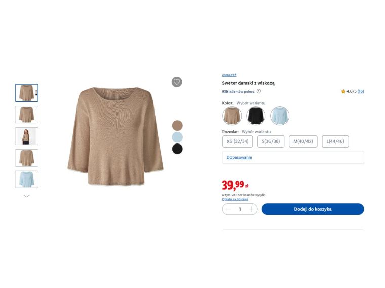Increase quantity with plus icon
The height and width of the screenshot is (288, 385).
pyautogui.click(x=251, y=209)
